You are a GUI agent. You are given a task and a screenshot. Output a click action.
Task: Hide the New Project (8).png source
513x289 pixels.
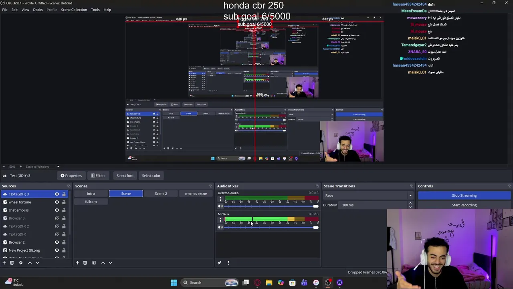(x=57, y=250)
